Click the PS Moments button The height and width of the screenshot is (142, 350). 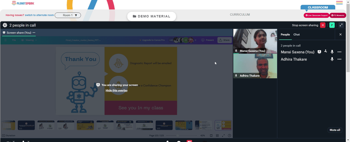tap(338, 15)
